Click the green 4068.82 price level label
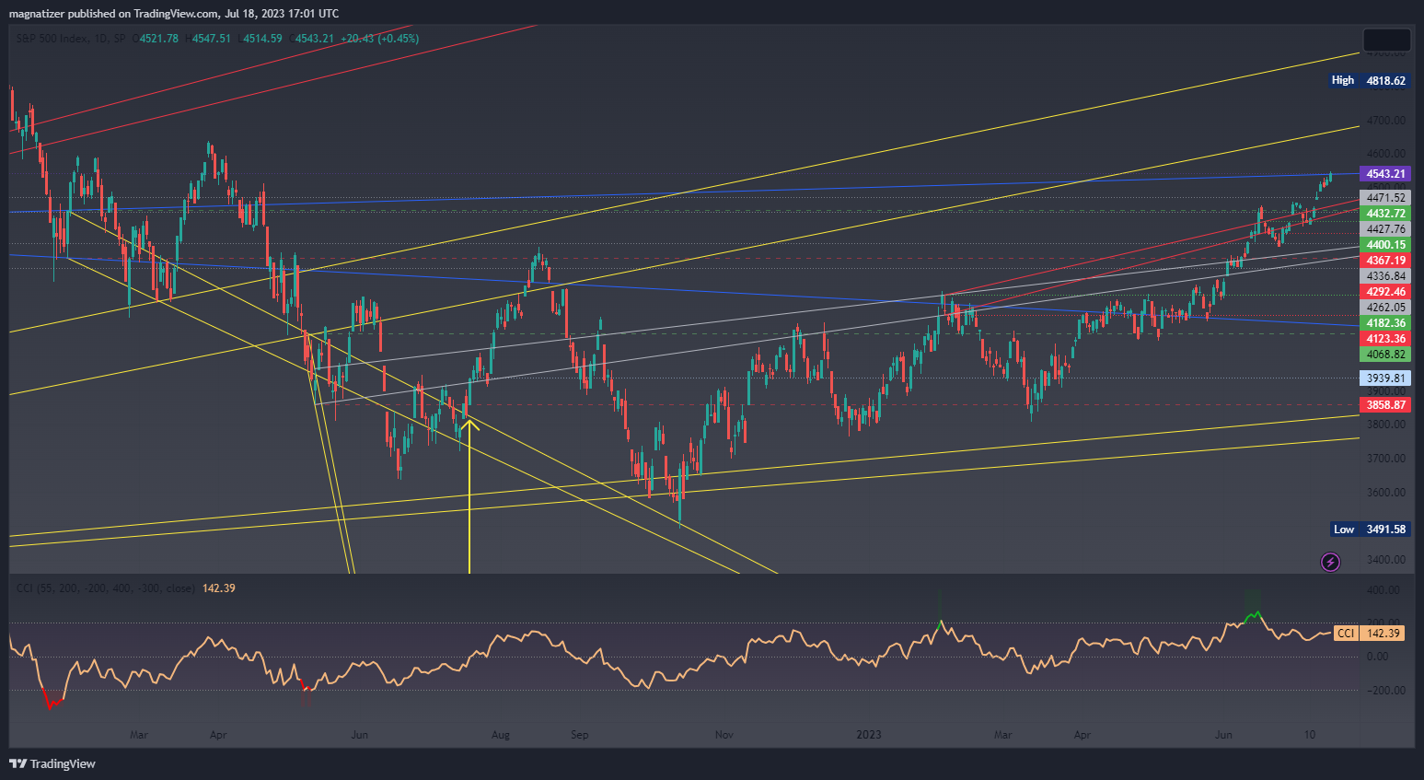Image resolution: width=1424 pixels, height=780 pixels. pos(1384,355)
